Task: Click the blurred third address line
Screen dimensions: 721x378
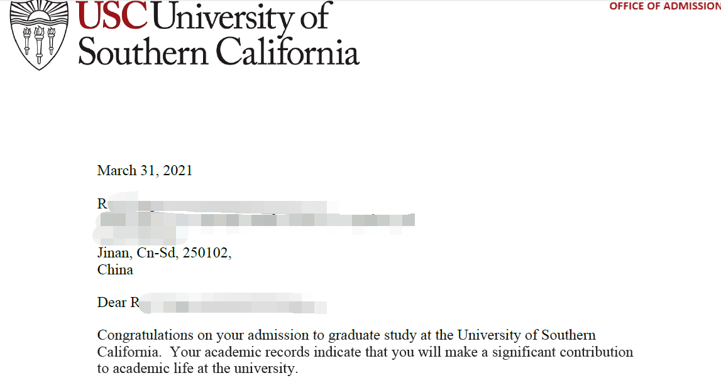Action: [138, 237]
